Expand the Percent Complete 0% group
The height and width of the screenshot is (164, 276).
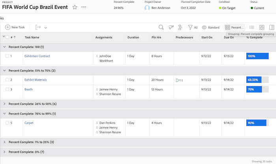4,152
